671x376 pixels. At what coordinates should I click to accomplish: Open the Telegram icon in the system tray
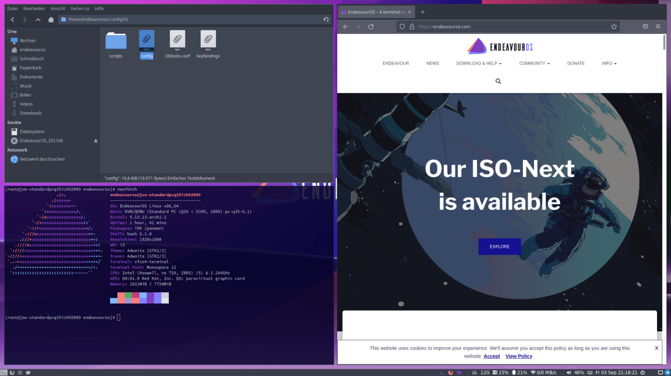[668, 372]
